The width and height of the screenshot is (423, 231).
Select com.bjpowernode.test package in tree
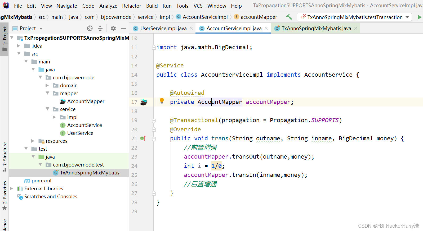[78, 165]
